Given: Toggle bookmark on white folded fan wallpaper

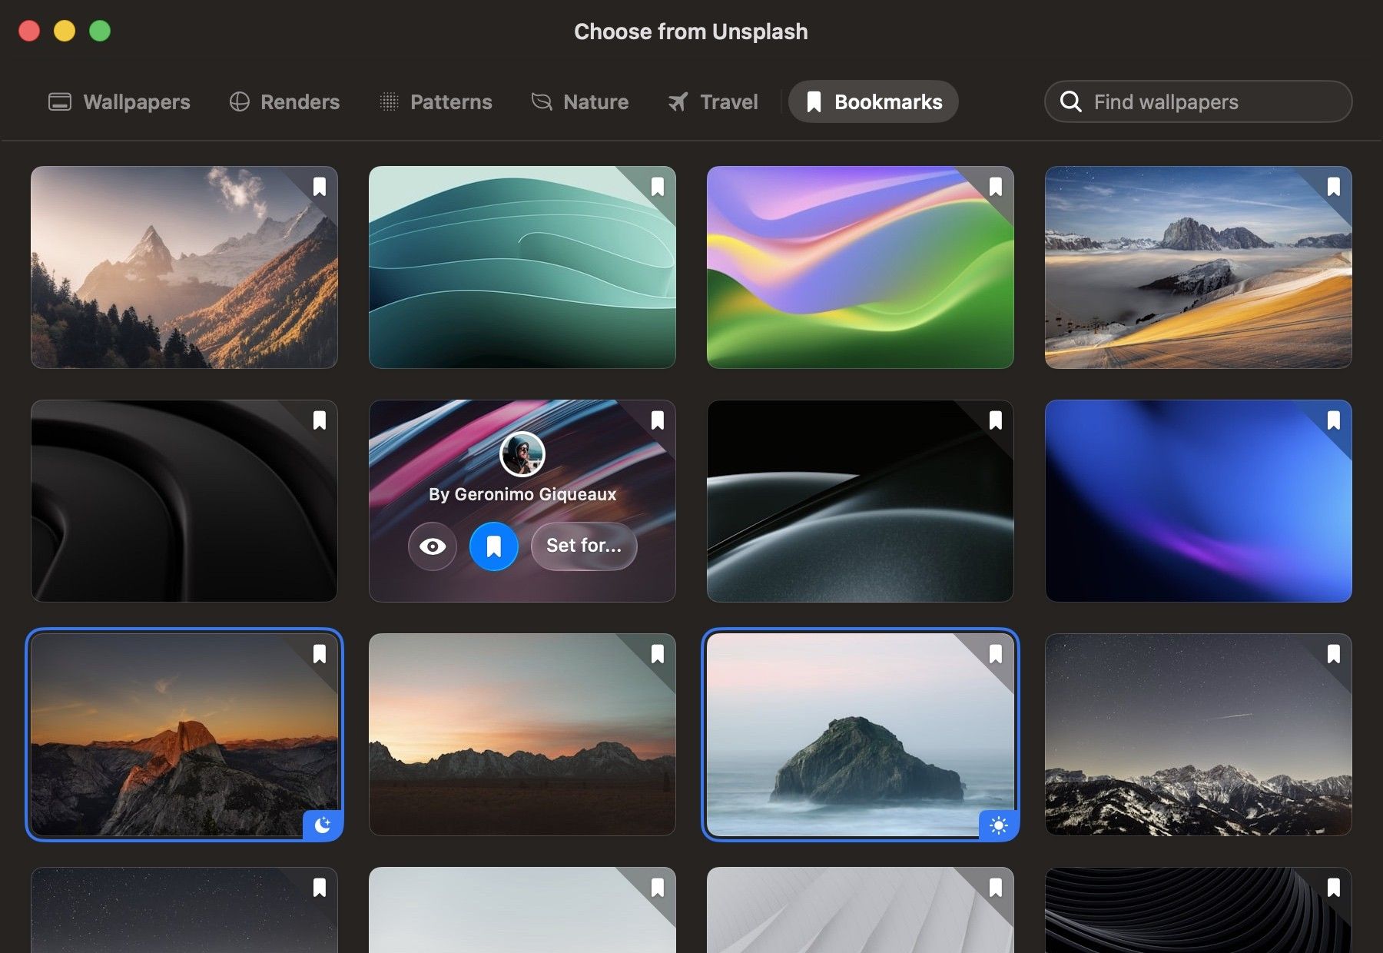Looking at the screenshot, I should point(996,888).
